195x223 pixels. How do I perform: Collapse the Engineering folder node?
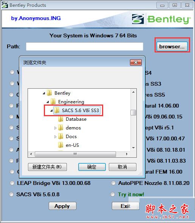coord(48,102)
